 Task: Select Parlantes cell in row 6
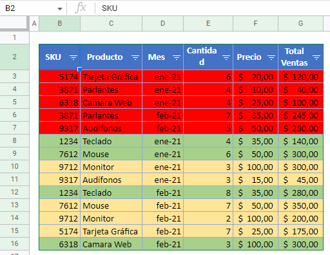pyautogui.click(x=111, y=115)
